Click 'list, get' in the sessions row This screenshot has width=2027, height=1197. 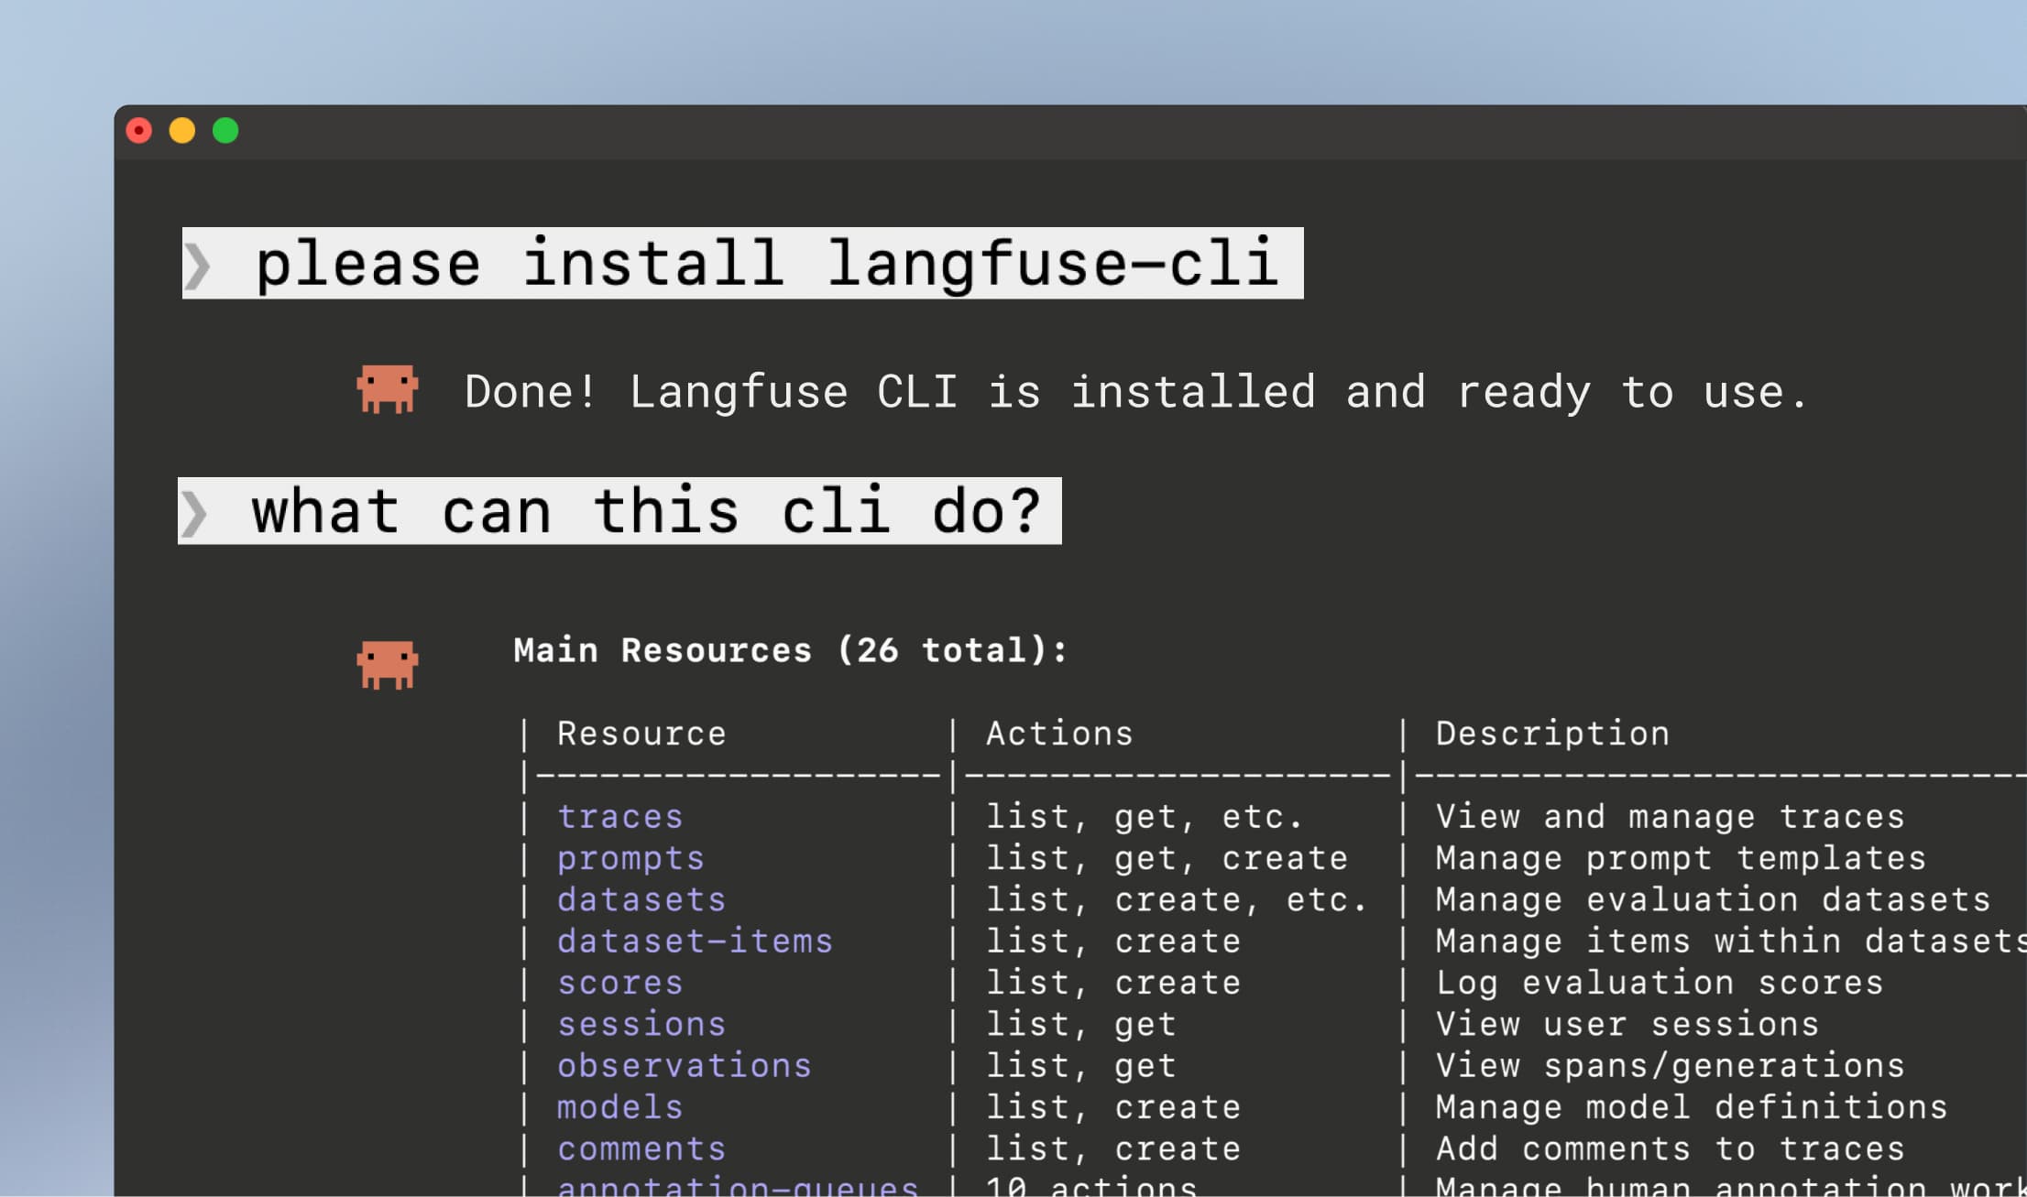1080,1025
